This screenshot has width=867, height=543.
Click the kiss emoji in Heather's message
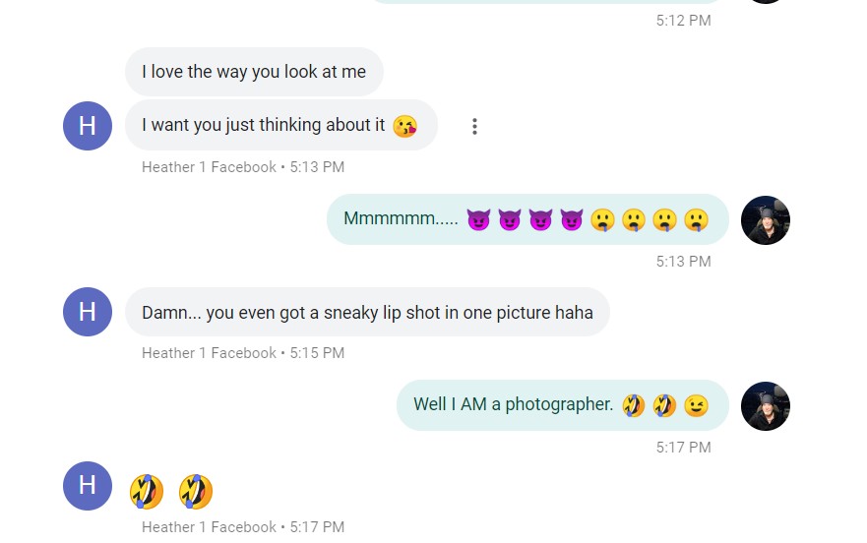(x=404, y=126)
